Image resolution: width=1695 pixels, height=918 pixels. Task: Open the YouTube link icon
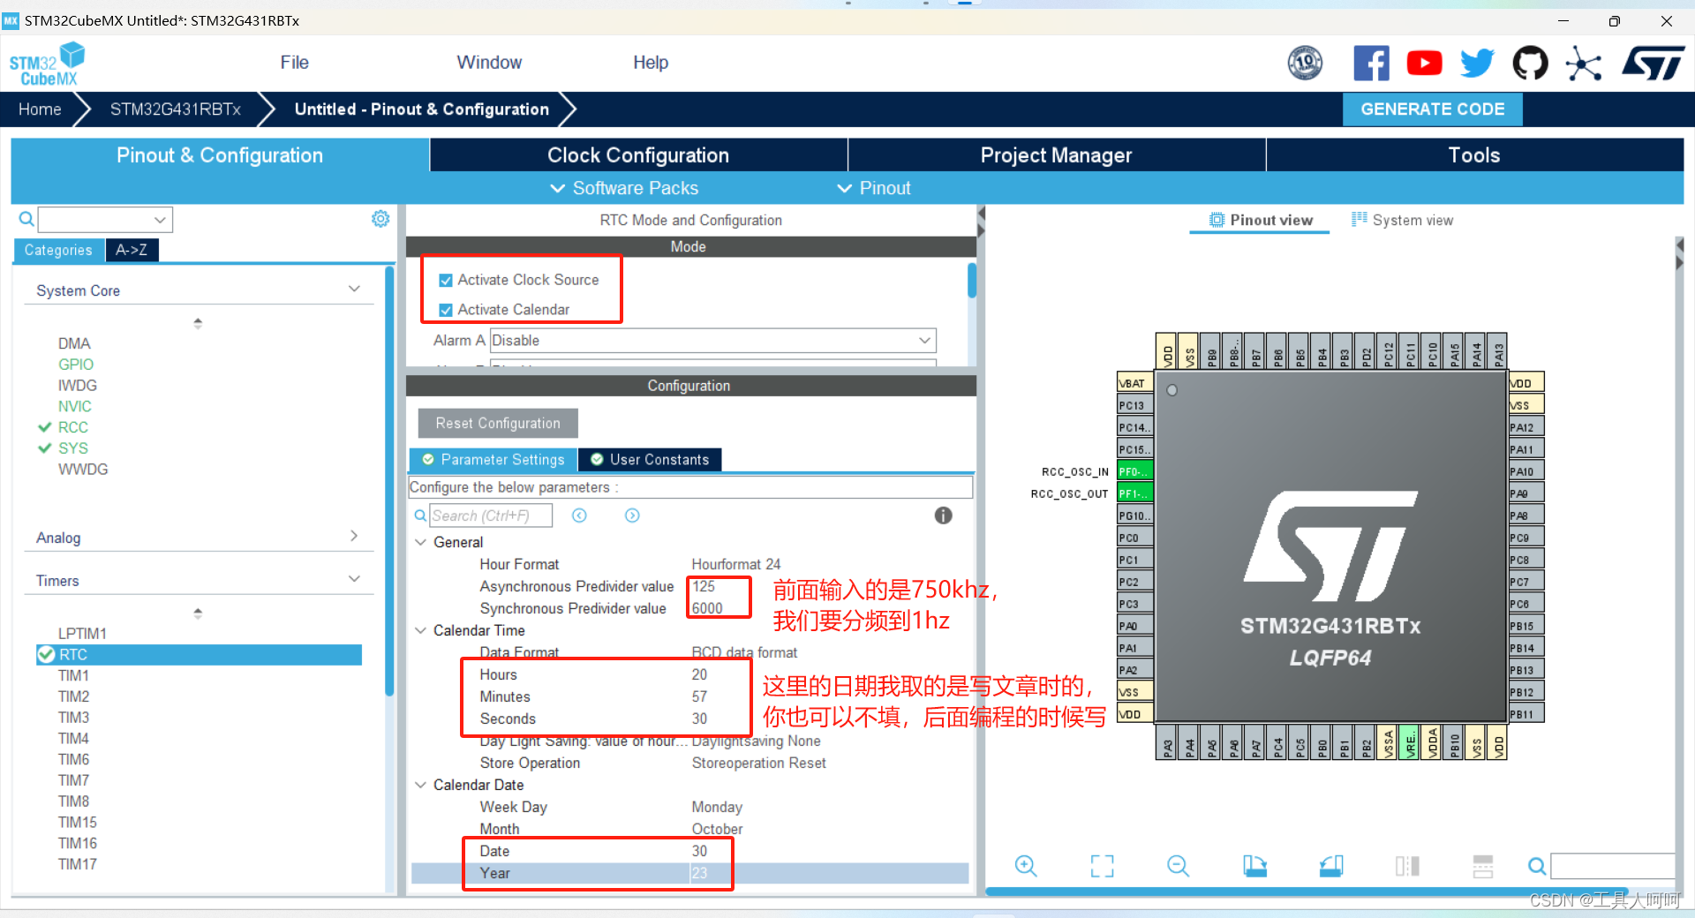point(1424,64)
